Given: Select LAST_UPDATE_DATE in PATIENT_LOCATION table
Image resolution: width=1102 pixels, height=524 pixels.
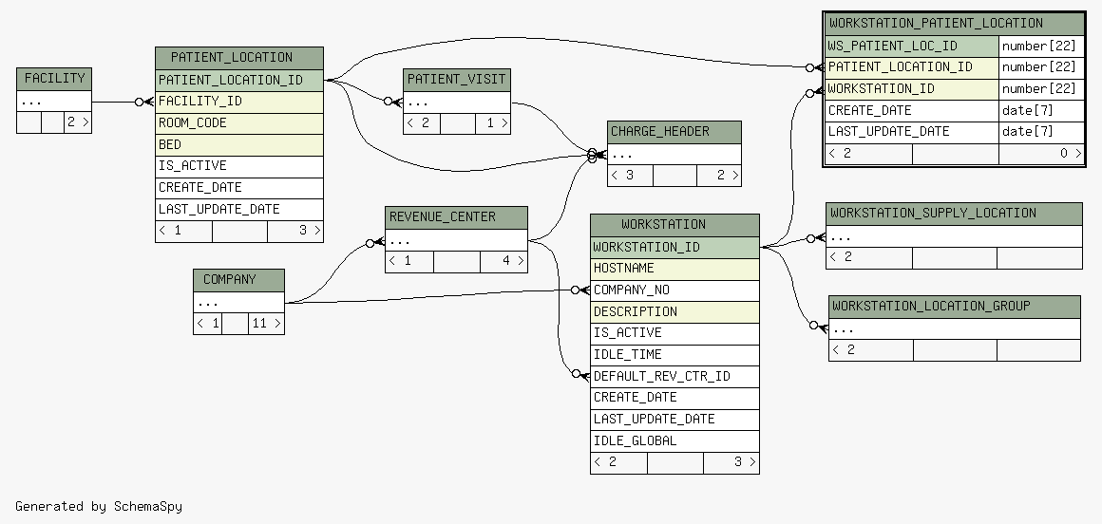Looking at the screenshot, I should coord(239,210).
